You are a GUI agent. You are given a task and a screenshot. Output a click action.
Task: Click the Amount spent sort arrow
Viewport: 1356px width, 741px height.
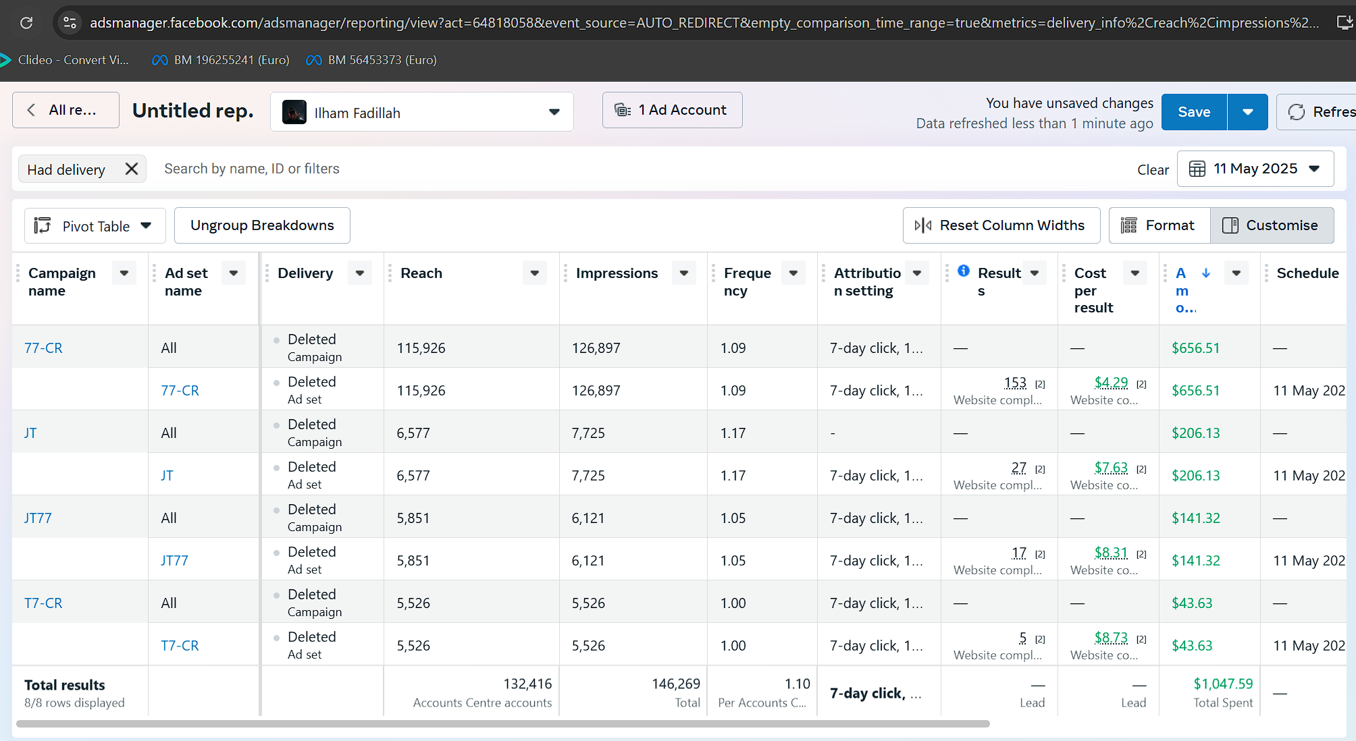[x=1205, y=273]
